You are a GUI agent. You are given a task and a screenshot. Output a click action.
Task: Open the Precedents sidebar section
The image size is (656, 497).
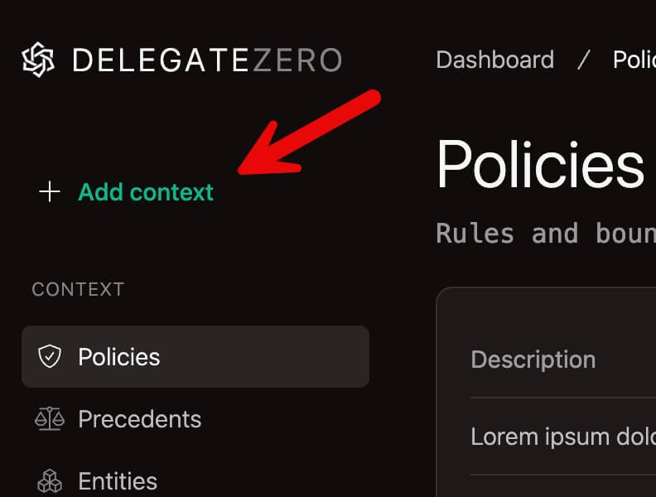139,419
